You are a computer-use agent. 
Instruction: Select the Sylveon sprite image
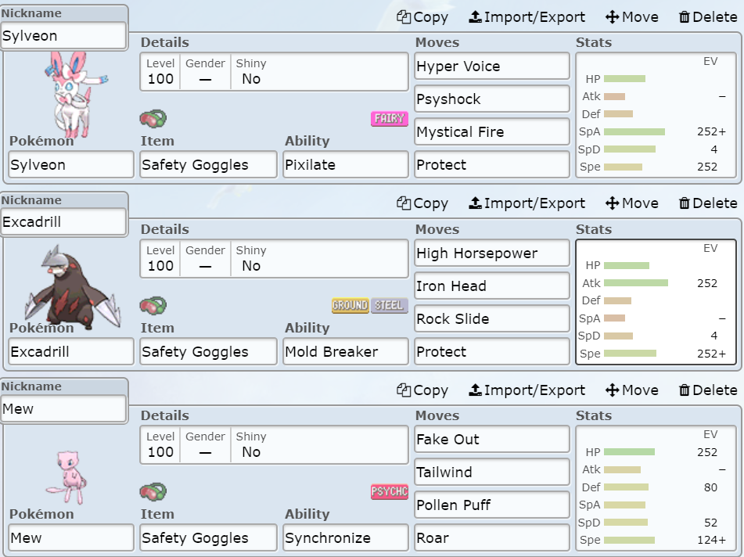(76, 94)
